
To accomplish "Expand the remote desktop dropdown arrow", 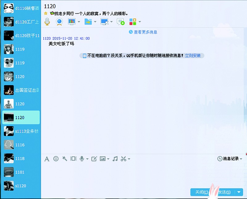I will pyautogui.click(x=111, y=22).
